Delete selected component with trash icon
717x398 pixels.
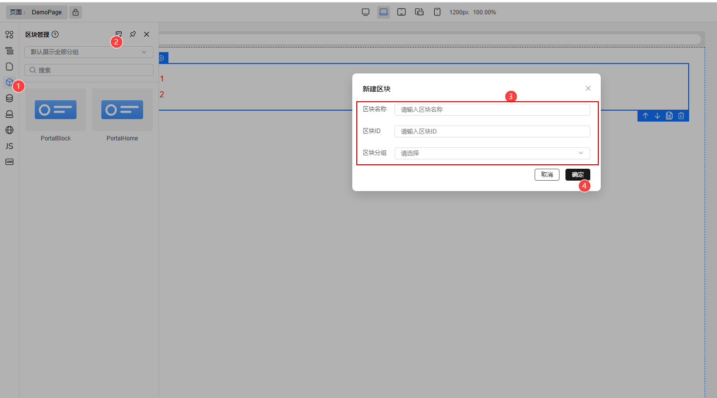click(681, 116)
